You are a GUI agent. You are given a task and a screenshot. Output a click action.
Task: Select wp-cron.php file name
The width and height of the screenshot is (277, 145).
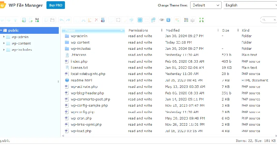(81, 118)
